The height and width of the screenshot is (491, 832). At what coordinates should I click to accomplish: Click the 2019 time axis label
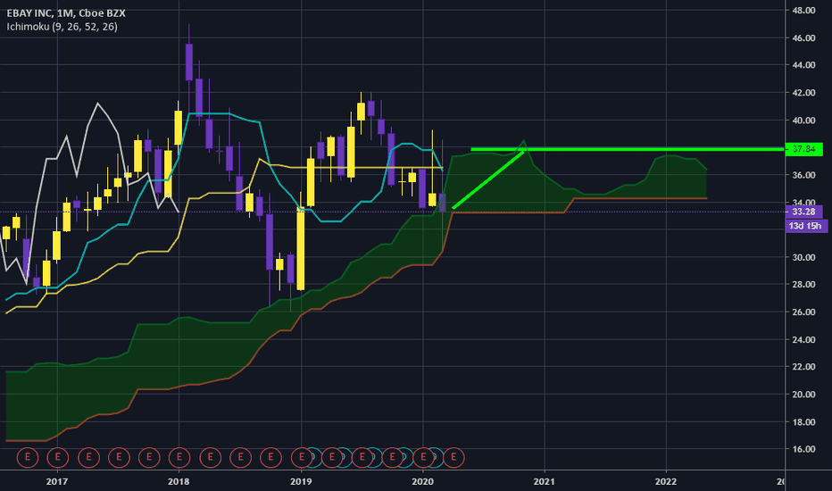(x=301, y=481)
